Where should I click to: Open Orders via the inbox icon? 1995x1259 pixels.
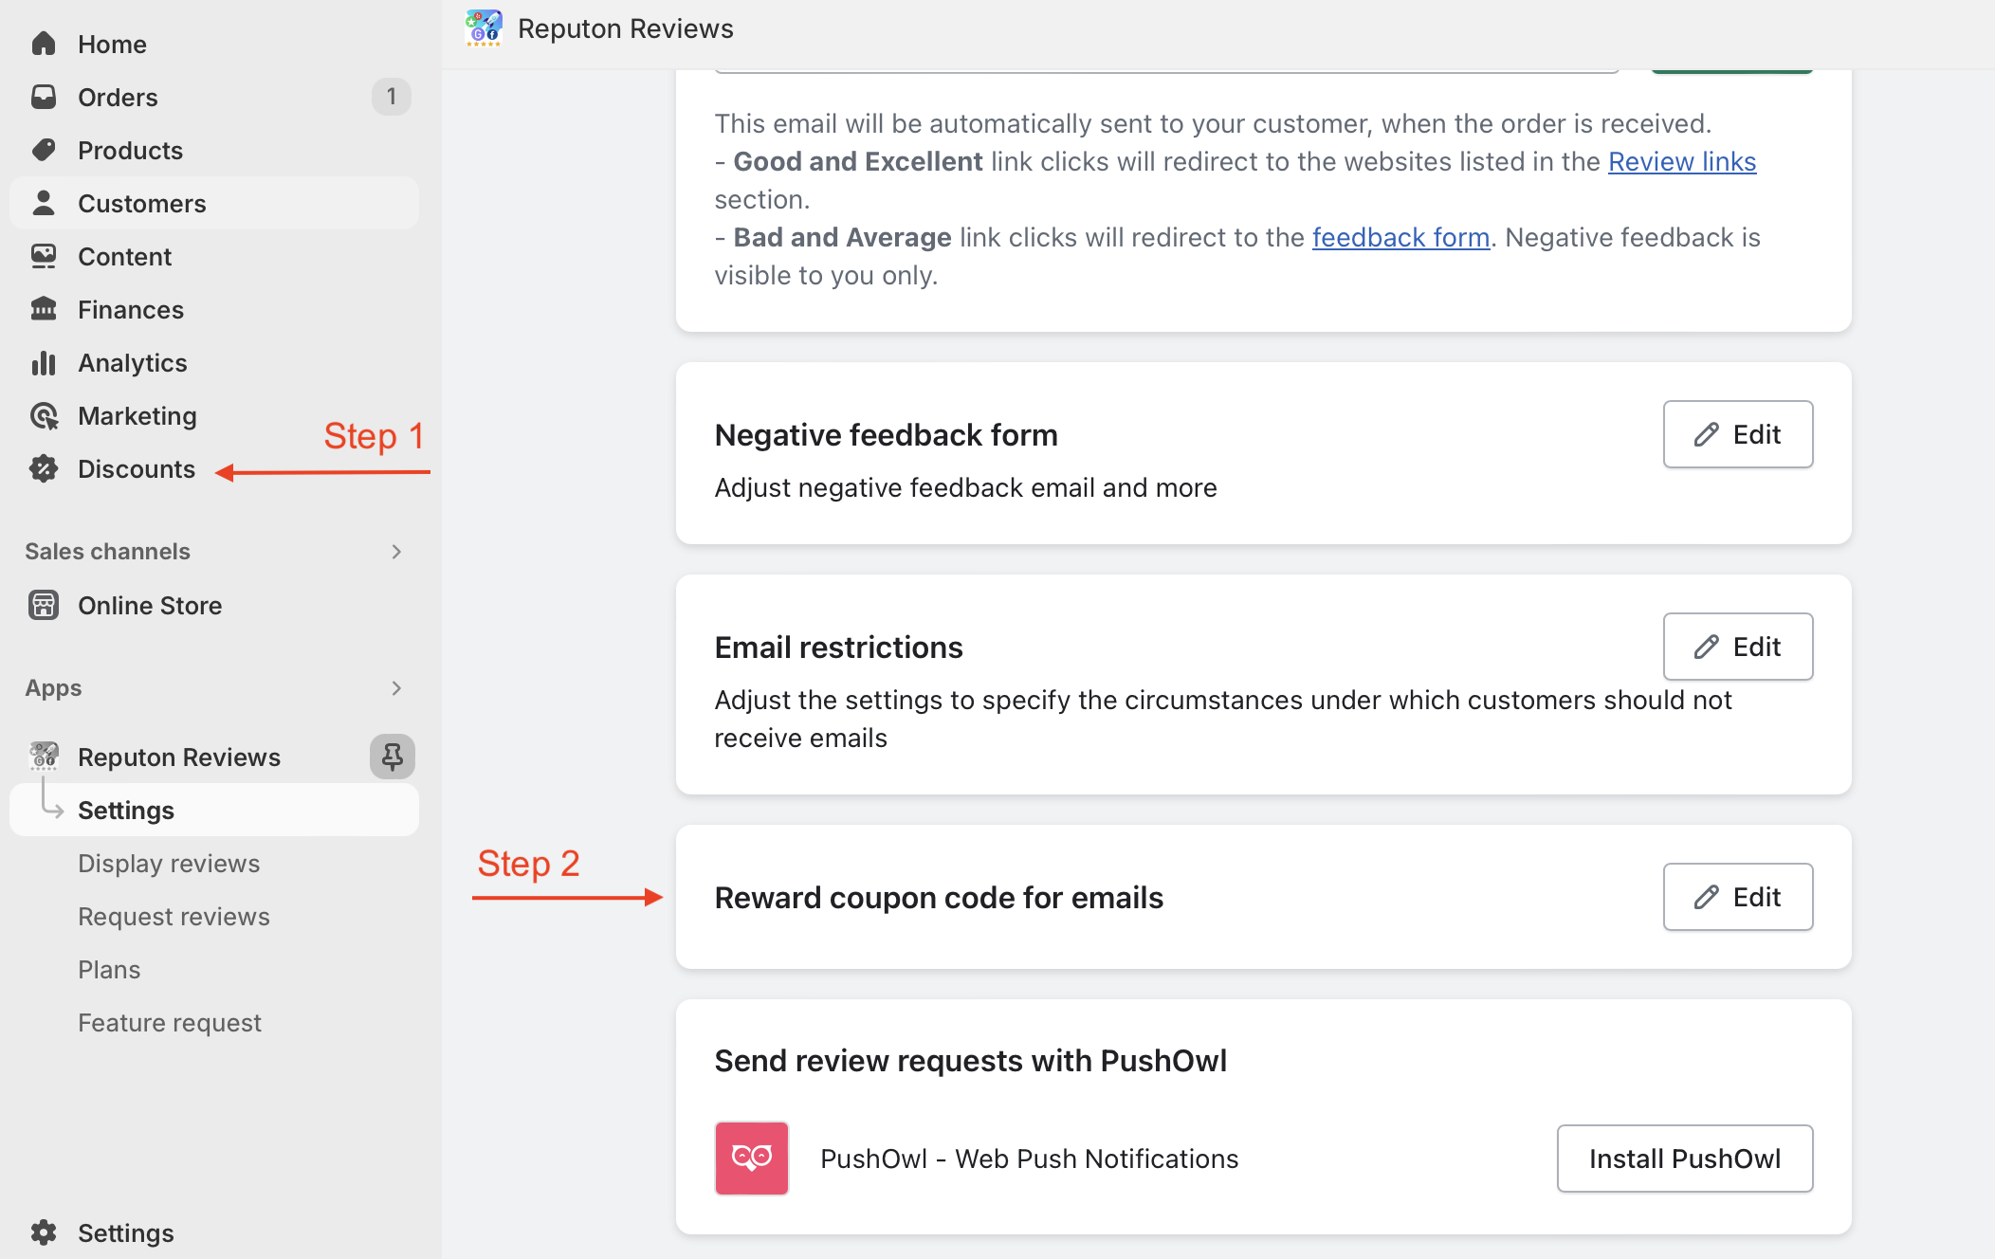pyautogui.click(x=44, y=97)
